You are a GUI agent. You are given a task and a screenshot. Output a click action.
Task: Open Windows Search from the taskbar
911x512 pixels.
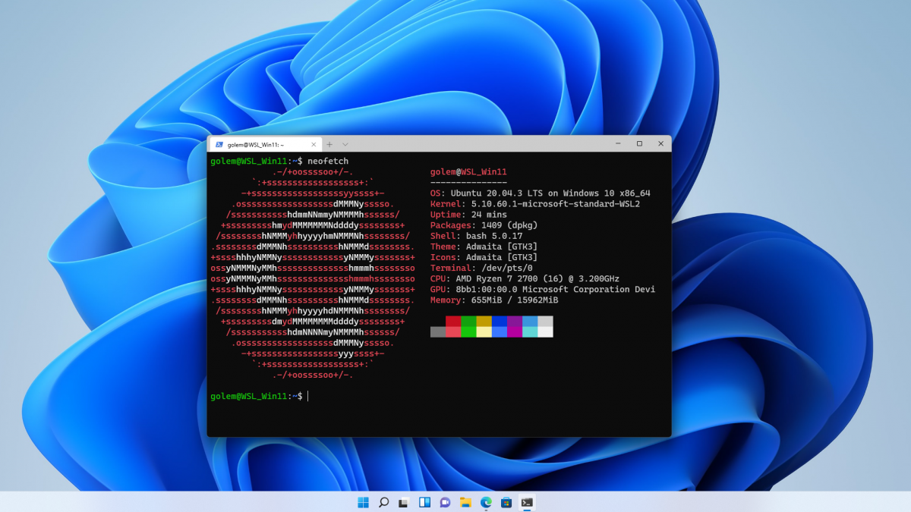pos(384,501)
